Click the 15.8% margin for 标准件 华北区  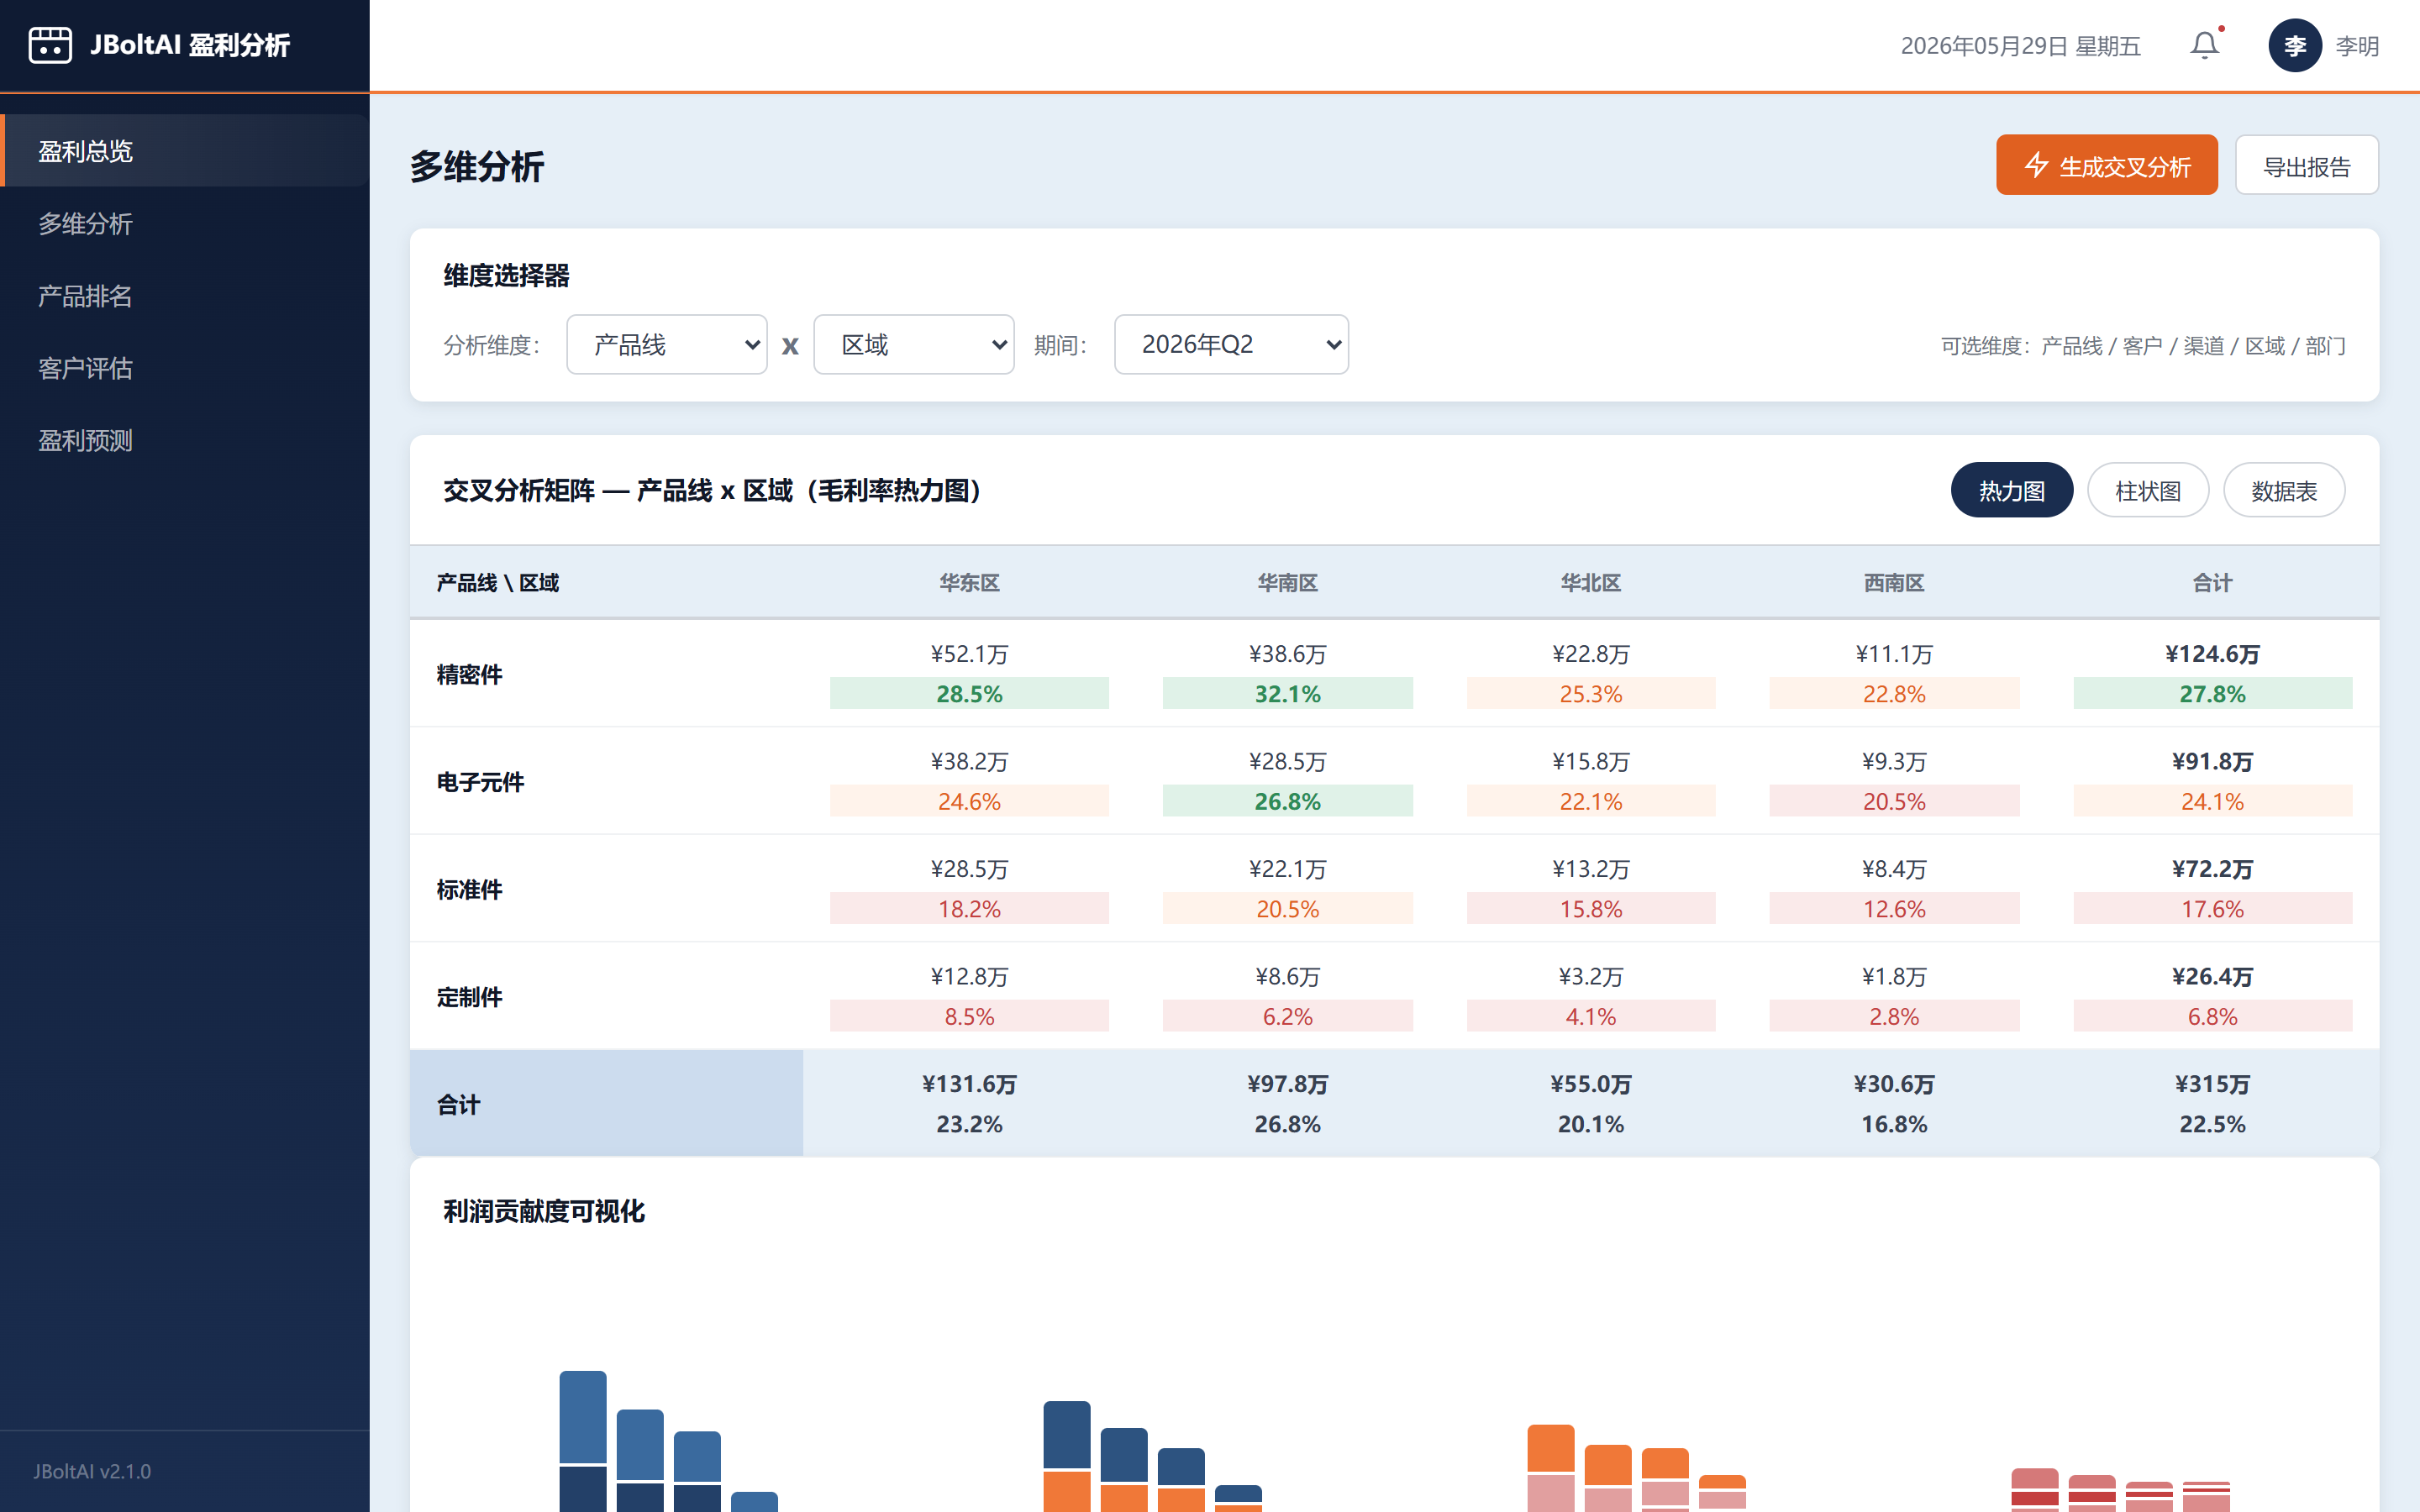coord(1590,908)
